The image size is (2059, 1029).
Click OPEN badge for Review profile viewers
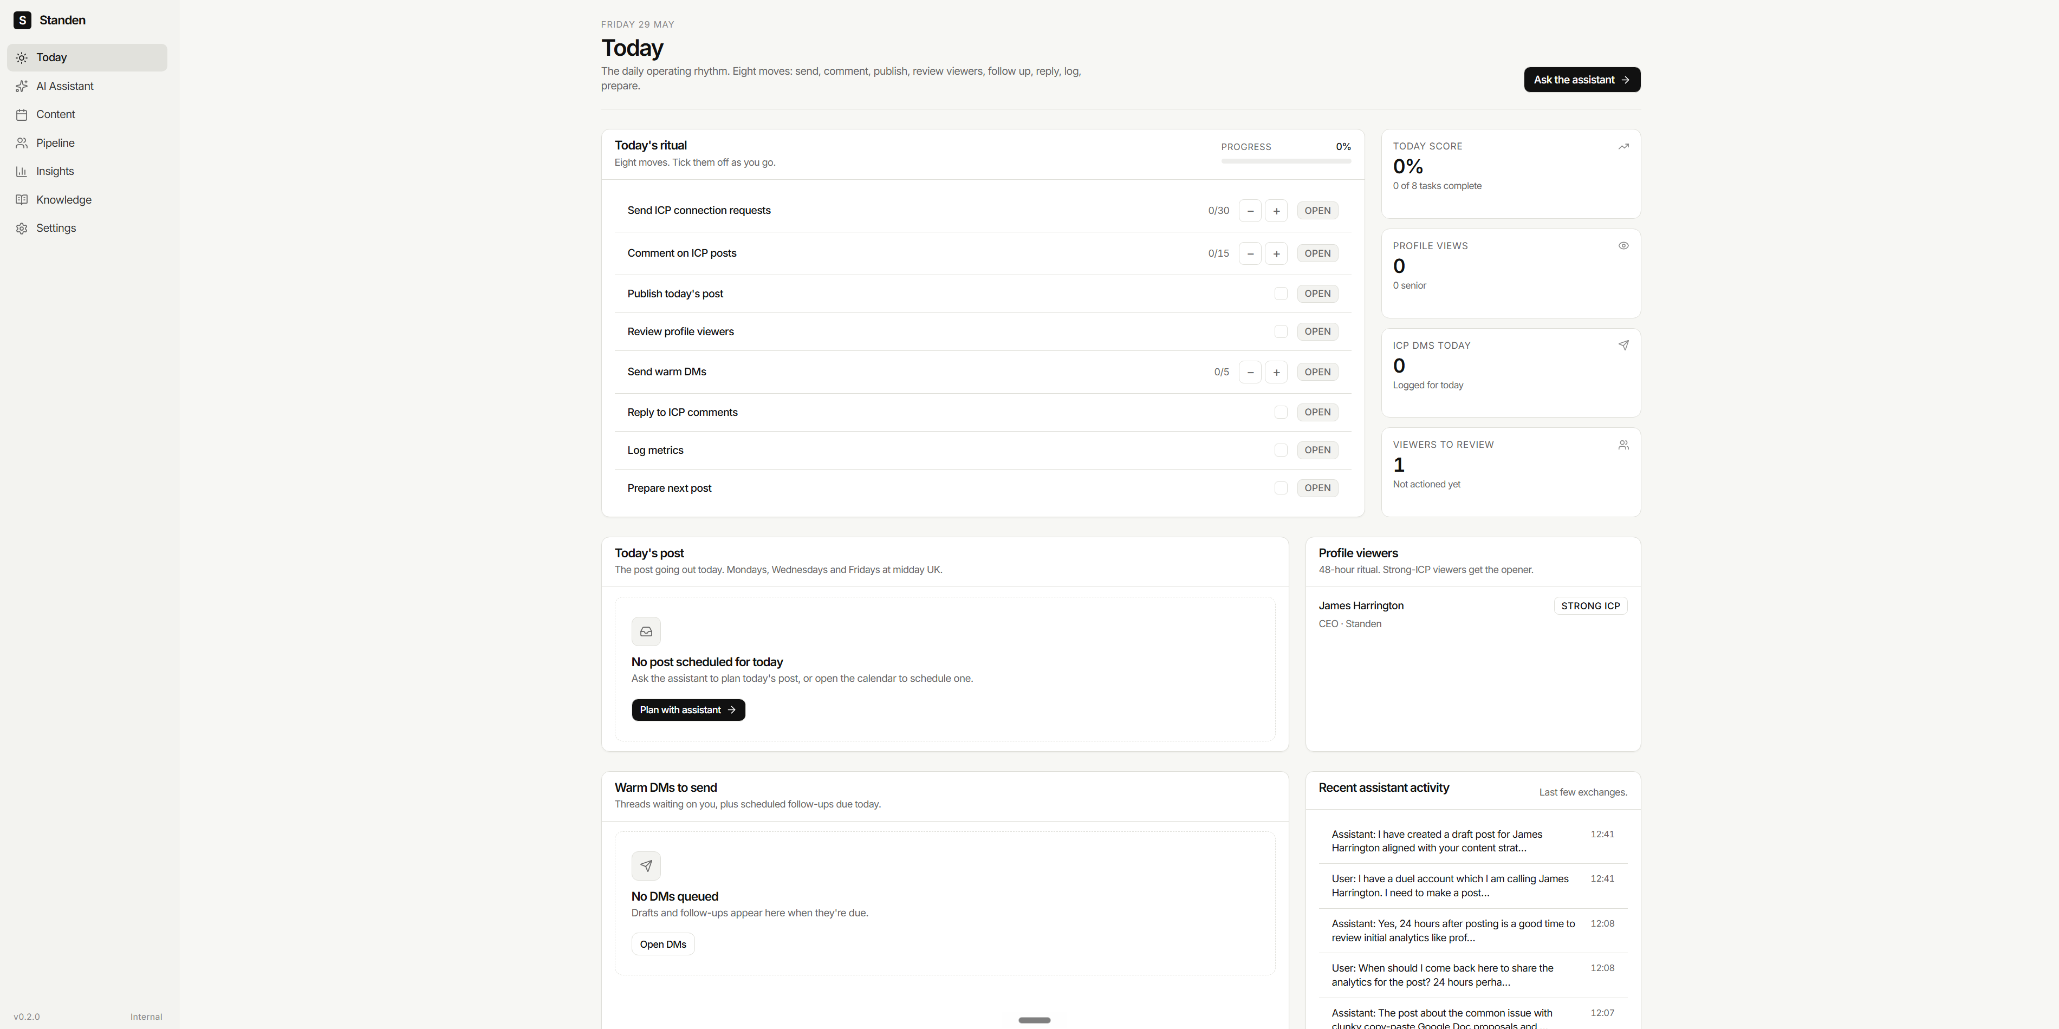[x=1317, y=331]
